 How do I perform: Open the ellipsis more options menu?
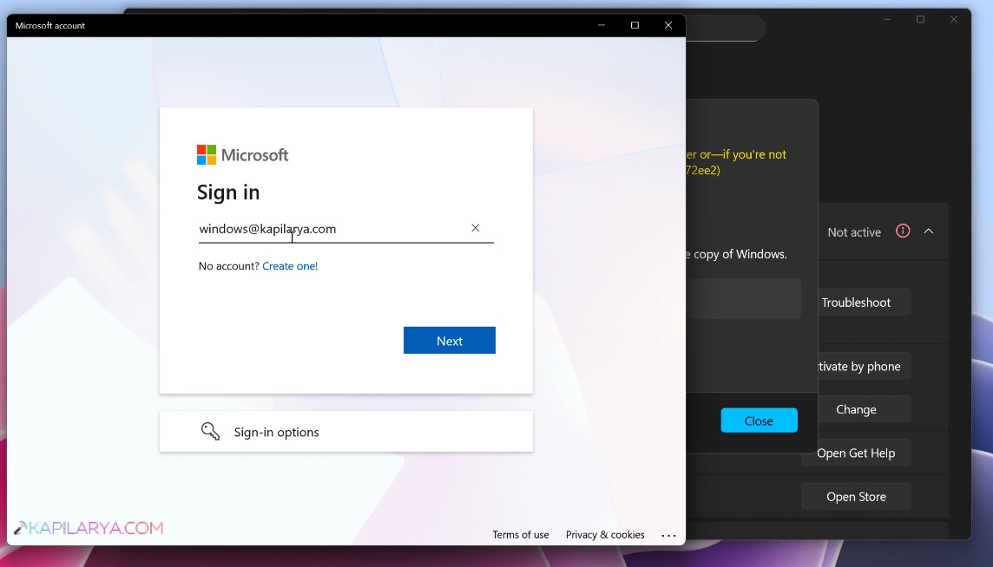point(668,535)
